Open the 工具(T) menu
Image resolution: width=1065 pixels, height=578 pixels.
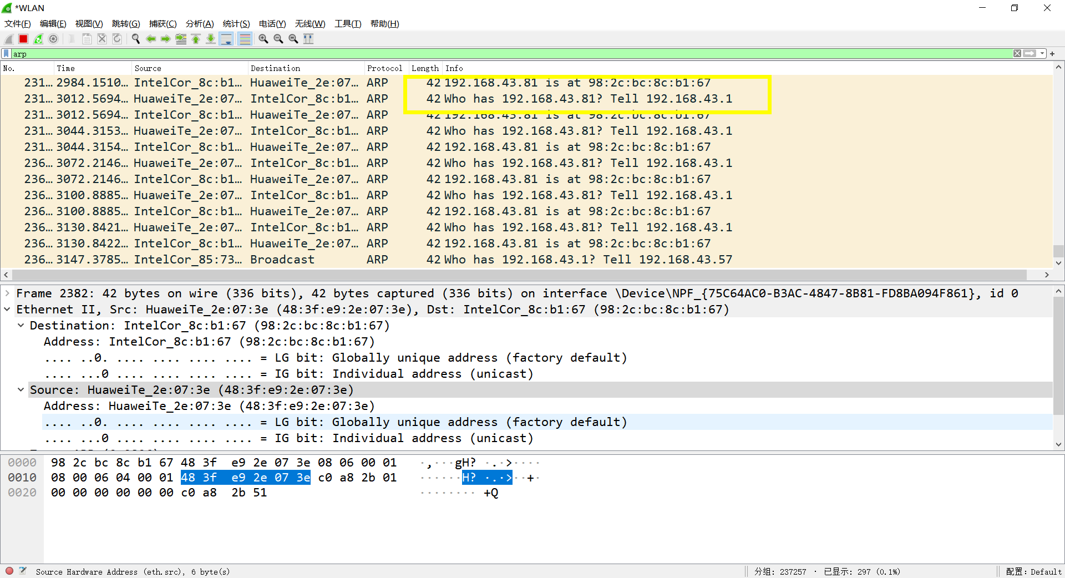click(348, 24)
